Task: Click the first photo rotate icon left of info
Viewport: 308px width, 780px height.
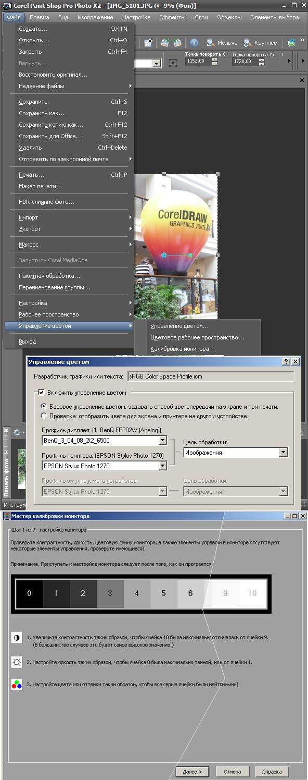Action: (165, 43)
